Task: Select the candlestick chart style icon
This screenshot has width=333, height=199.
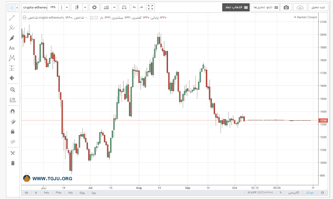Action: click(77, 8)
